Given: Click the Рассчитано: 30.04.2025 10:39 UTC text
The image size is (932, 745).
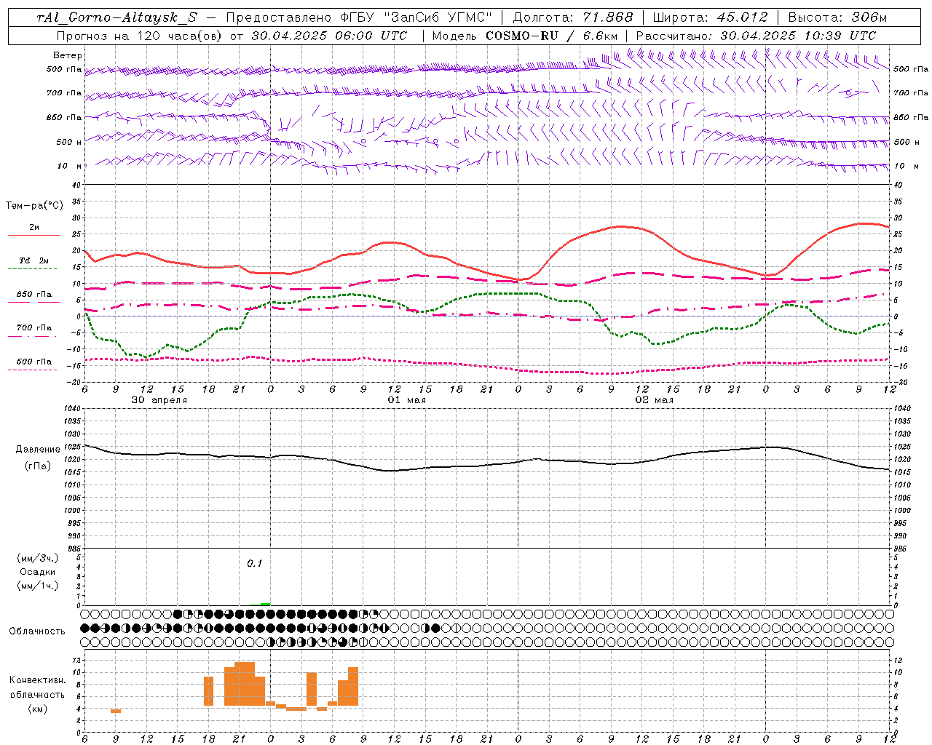Looking at the screenshot, I should pos(757,36).
